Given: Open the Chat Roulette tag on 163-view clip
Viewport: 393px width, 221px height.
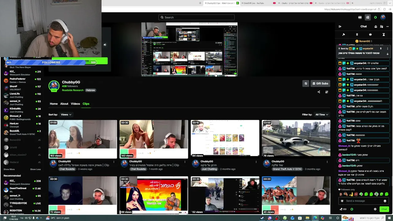Looking at the screenshot, I should [67, 169].
